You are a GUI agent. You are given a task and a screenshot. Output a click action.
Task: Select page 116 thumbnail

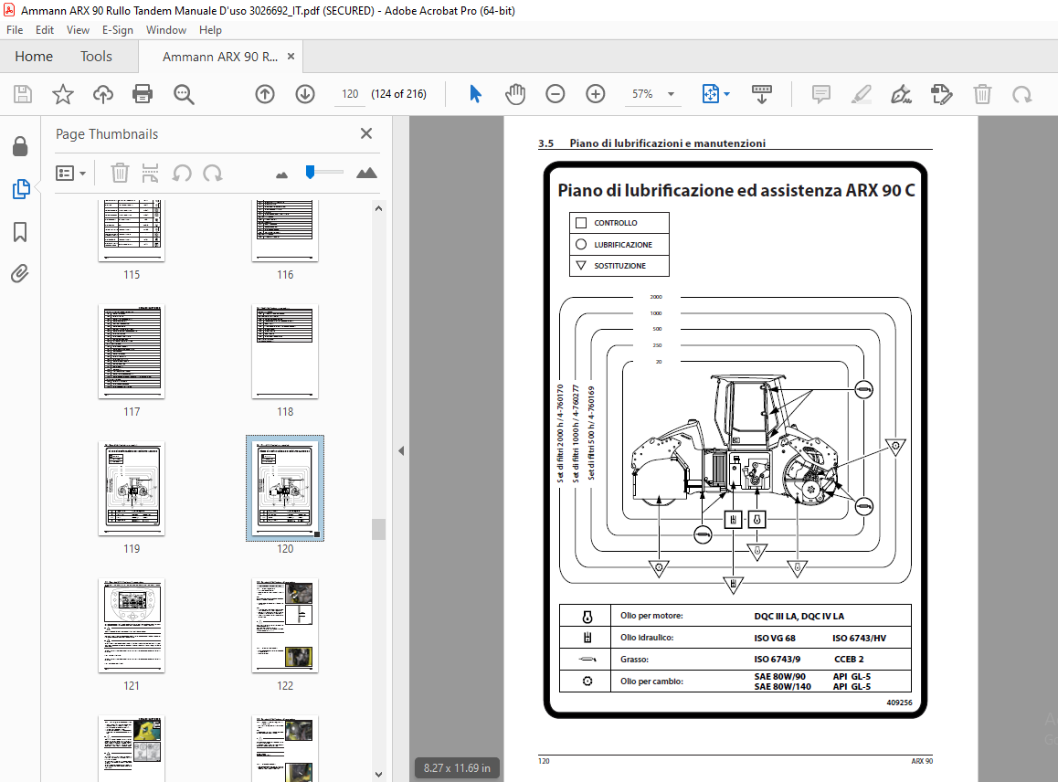coord(285,230)
